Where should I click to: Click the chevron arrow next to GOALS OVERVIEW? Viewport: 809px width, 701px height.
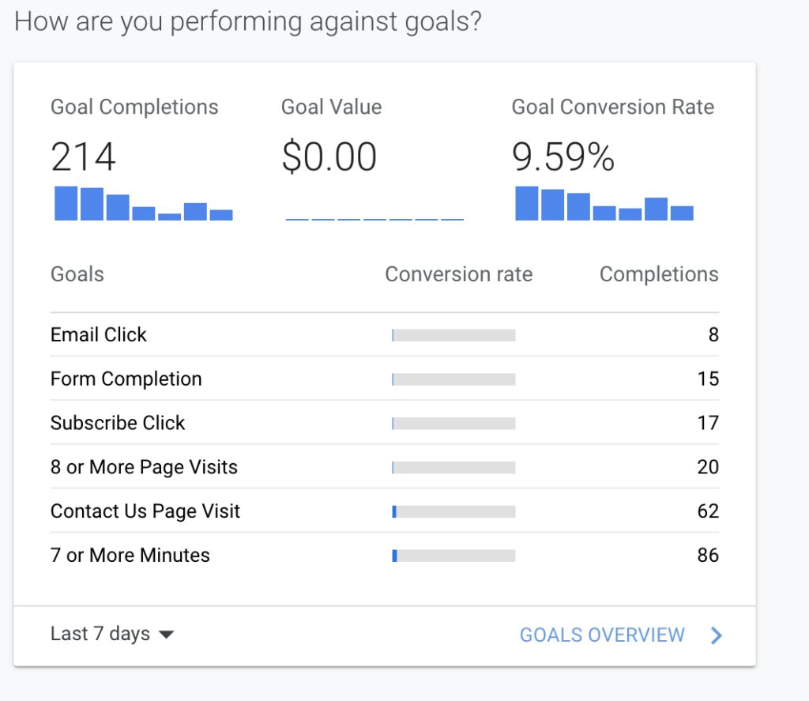(x=716, y=635)
